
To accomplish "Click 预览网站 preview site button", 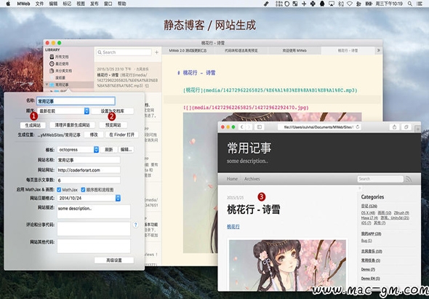I will 113,125.
